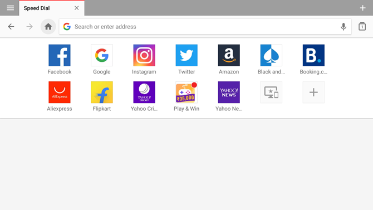The height and width of the screenshot is (210, 373).
Task: Open Black and... spade speed dial tile
Action: [x=271, y=55]
